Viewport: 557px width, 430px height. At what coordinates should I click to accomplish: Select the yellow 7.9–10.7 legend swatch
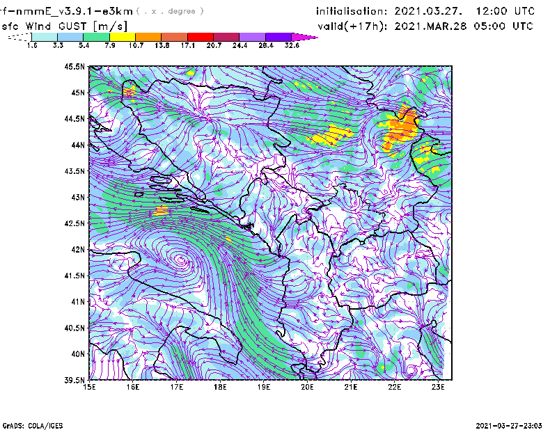[x=123, y=37]
